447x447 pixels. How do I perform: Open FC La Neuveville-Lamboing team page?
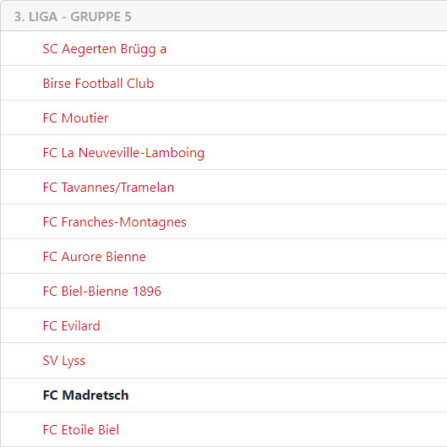pos(123,153)
